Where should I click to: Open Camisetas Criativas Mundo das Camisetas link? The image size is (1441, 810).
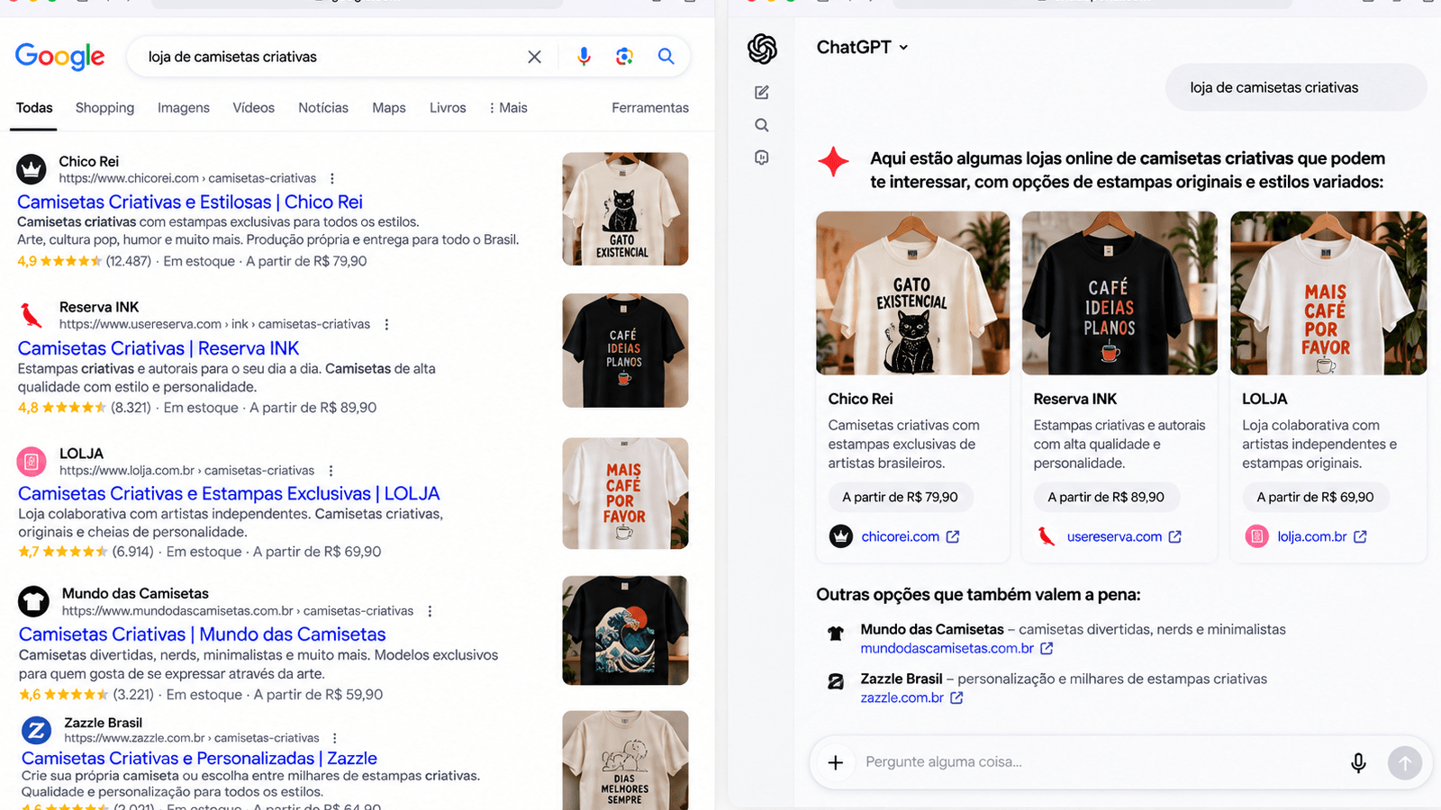pyautogui.click(x=203, y=634)
